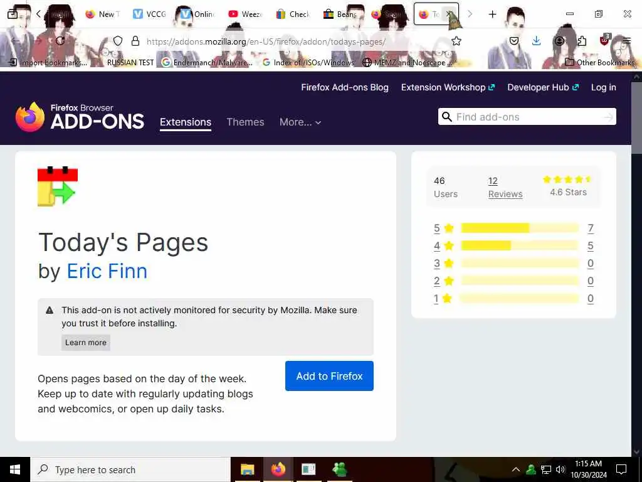Image resolution: width=642 pixels, height=482 pixels.
Task: Filter reviews by 1 star rating
Action: pos(444,298)
